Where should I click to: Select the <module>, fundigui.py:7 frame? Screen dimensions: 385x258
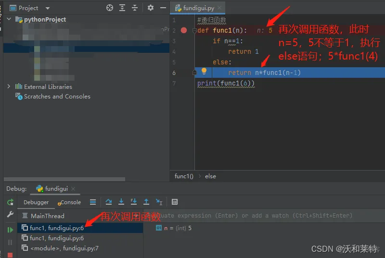click(x=80, y=248)
